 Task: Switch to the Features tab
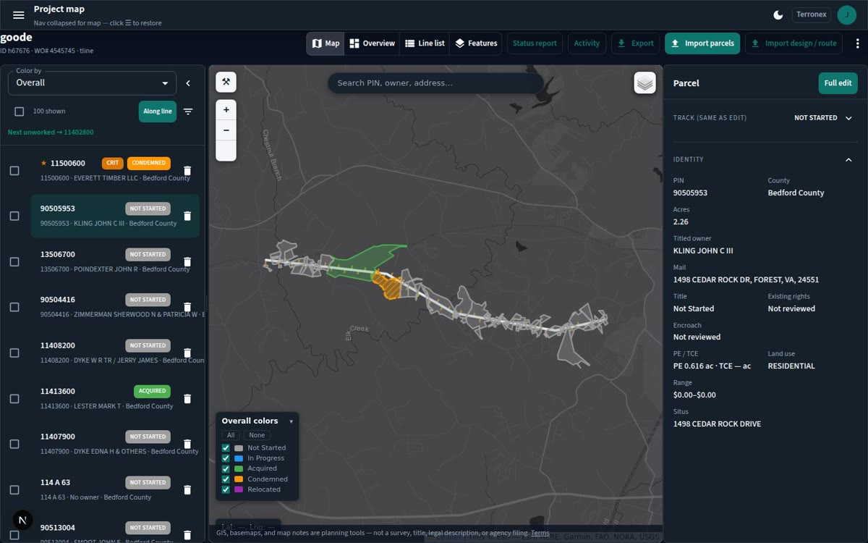(x=476, y=43)
